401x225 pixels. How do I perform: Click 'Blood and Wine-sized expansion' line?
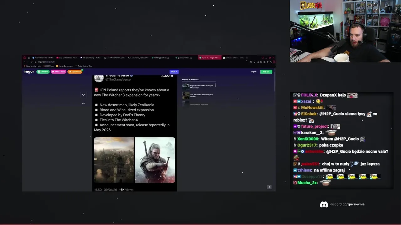pos(127,110)
